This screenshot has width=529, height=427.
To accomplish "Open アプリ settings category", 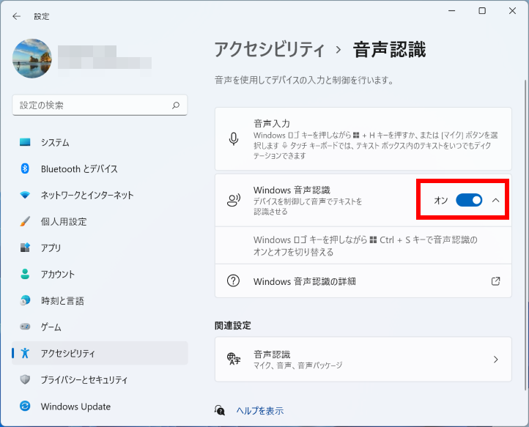I will (x=100, y=248).
